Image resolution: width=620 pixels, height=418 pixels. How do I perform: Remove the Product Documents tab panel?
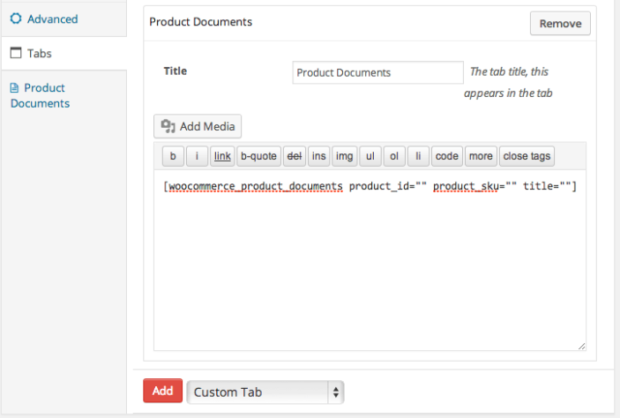pyautogui.click(x=560, y=24)
